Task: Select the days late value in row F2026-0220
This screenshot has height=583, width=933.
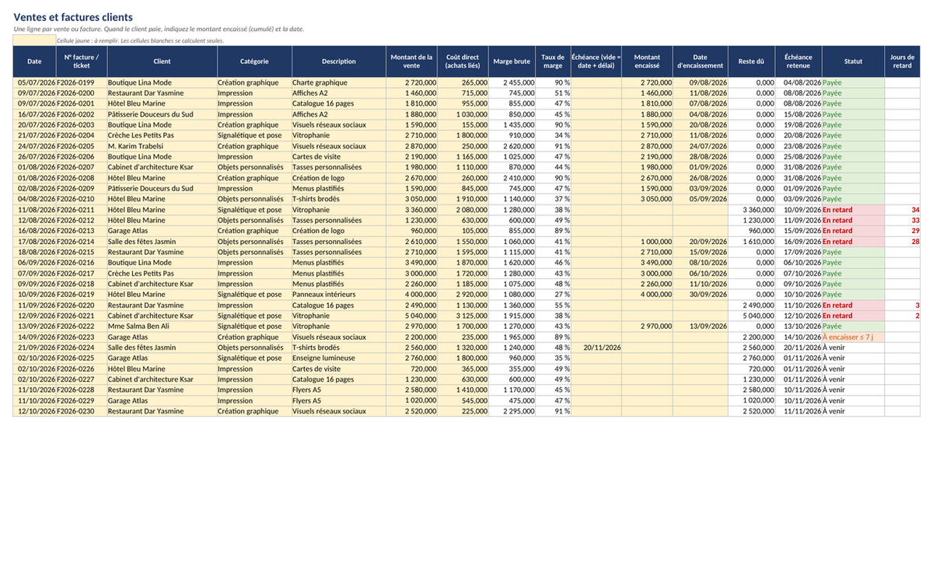Action: [902, 305]
